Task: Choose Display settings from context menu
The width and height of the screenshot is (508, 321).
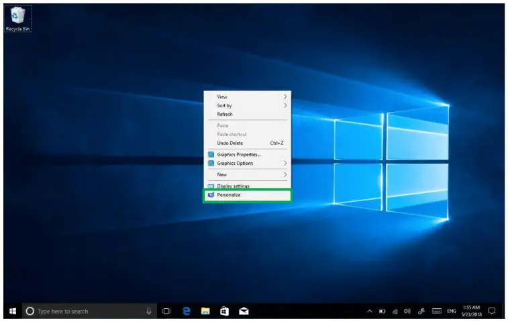Action: [247, 186]
